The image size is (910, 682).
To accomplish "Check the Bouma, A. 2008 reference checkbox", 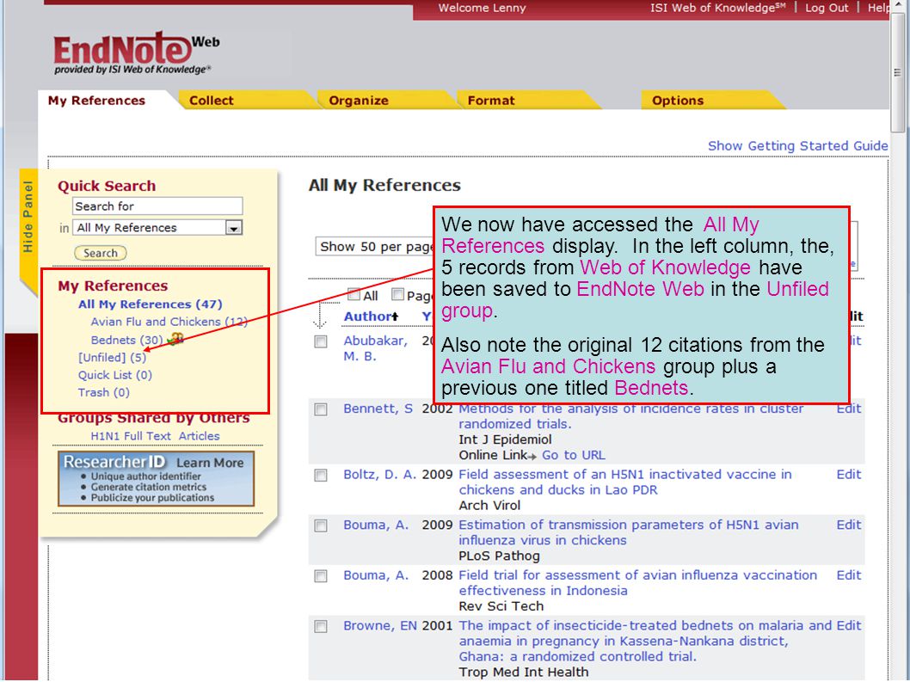I will [320, 576].
